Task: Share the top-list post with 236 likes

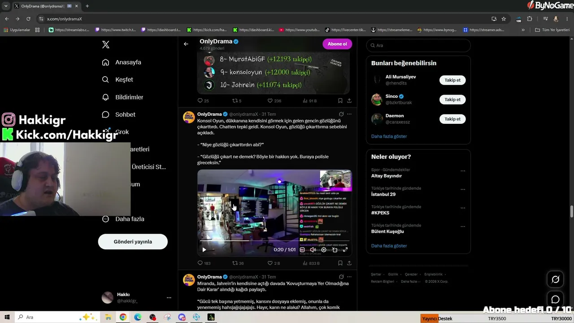Action: coord(349,101)
